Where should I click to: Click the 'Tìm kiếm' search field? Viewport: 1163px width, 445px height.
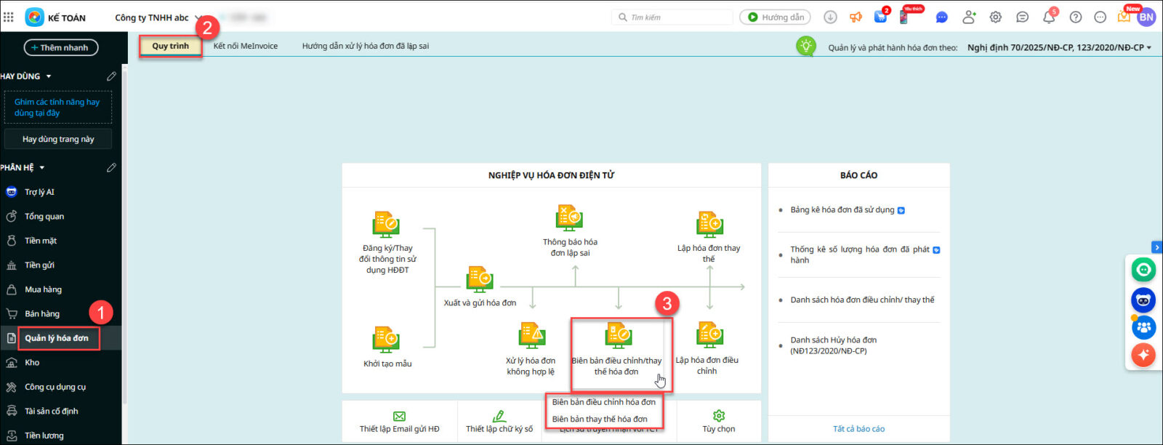coord(675,17)
